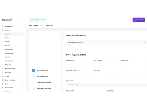Select the Buyer Details step
The height and width of the screenshot is (110, 147).
(42, 70)
